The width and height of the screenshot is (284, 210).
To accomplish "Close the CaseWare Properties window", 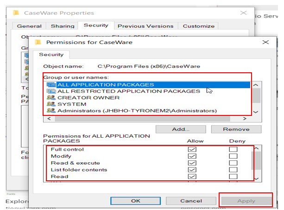I will 243,13.
